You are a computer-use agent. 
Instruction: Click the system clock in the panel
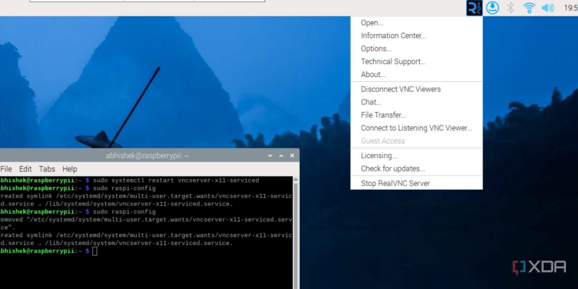click(571, 8)
